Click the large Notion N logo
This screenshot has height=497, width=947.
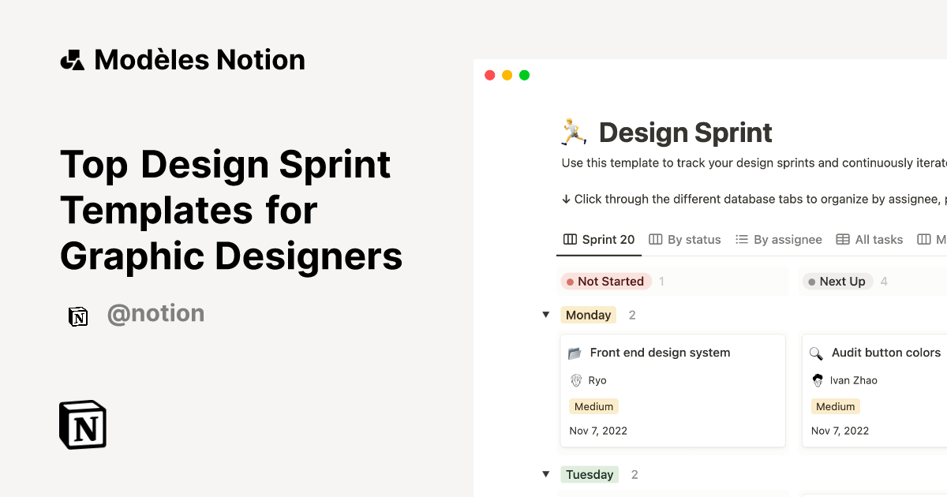tap(82, 424)
